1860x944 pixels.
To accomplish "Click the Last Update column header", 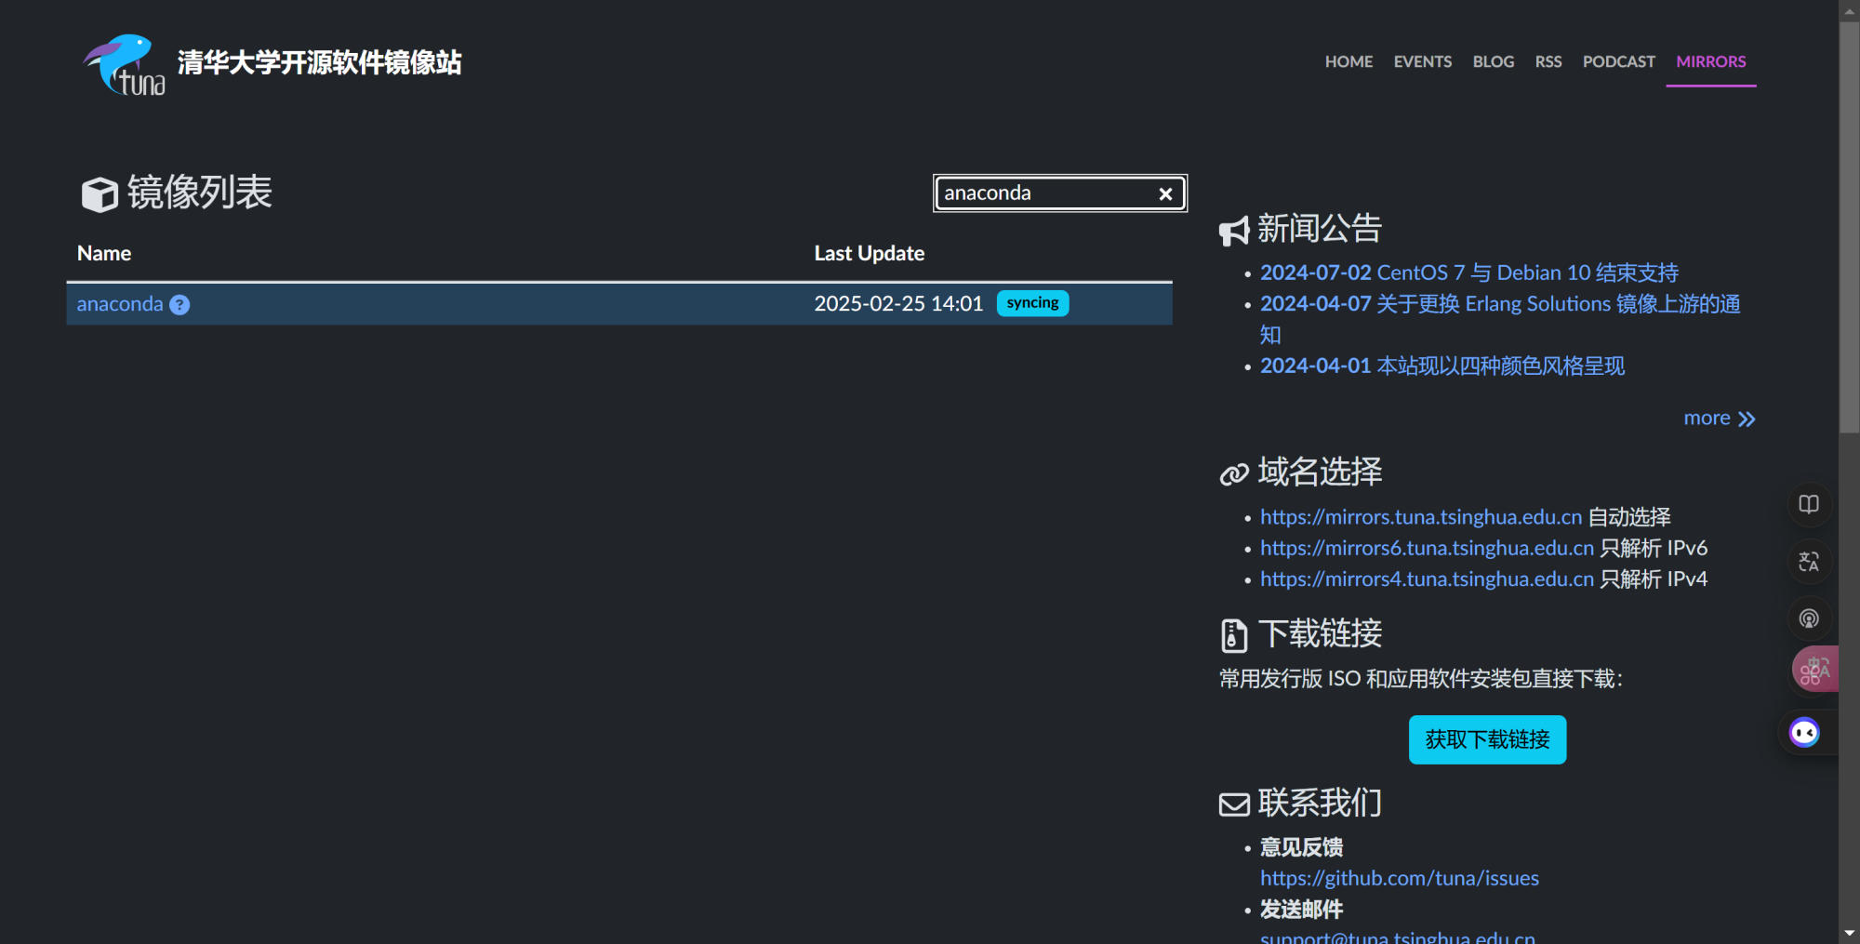I will point(870,253).
